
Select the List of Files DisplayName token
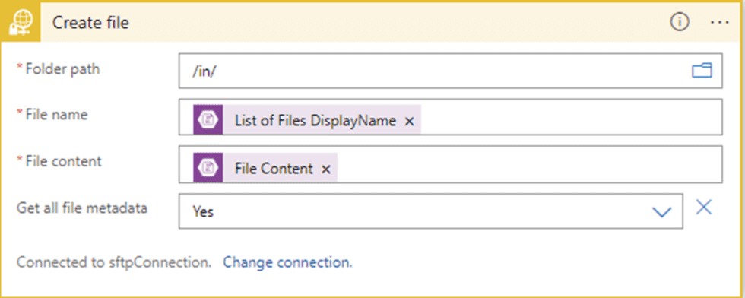[315, 121]
